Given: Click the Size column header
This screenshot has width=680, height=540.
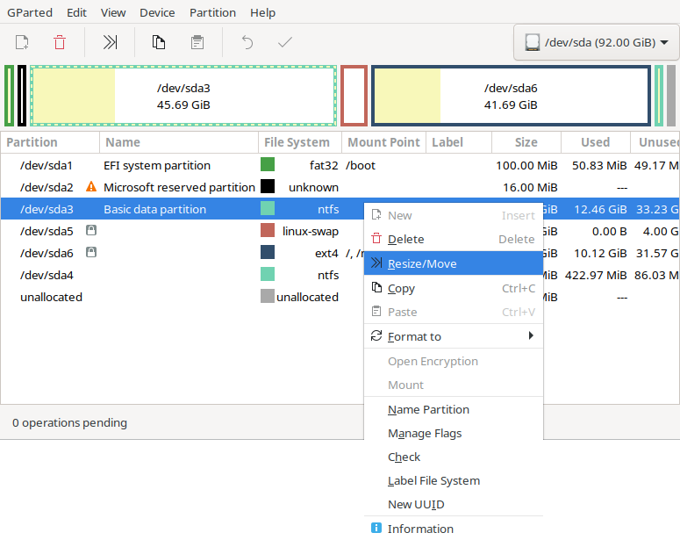Looking at the screenshot, I should click(526, 142).
